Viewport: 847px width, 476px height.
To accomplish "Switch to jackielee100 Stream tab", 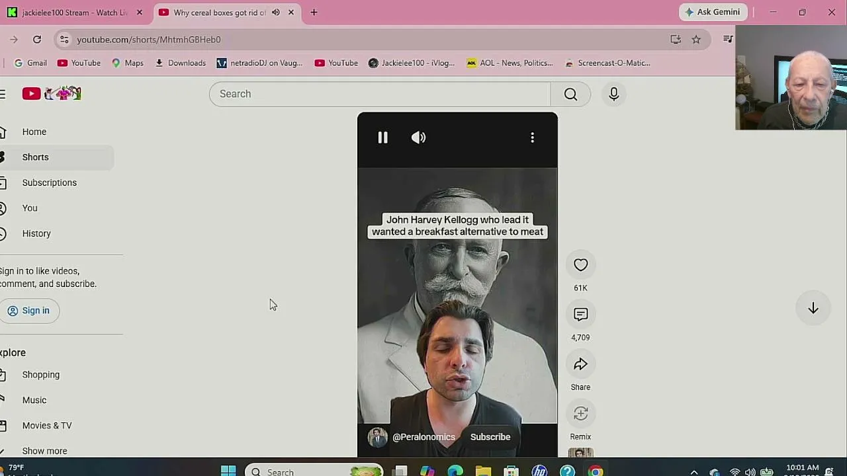I will click(75, 13).
